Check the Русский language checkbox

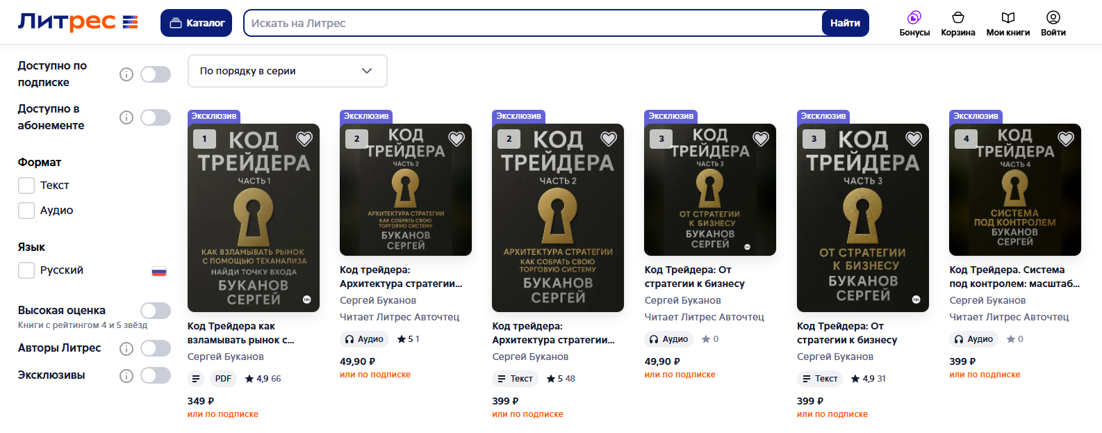point(26,270)
